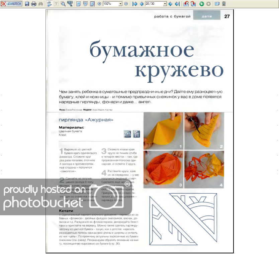Activate the Text selection tool

point(56,4)
